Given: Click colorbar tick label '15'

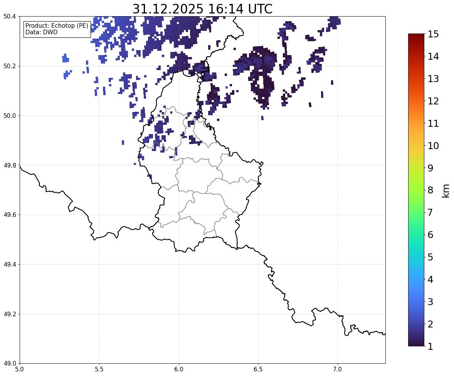Looking at the screenshot, I should (x=433, y=34).
